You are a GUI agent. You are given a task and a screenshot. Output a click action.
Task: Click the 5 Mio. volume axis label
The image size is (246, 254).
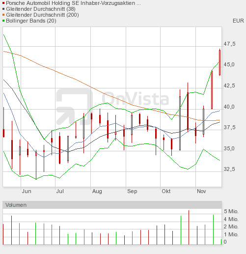tap(231, 211)
